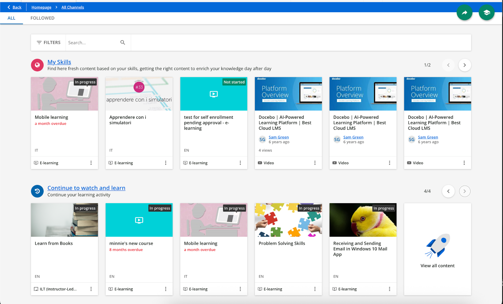Screen dimensions: 503x304
Task: Go to previous page of Continue to watch
Action: pos(448,191)
